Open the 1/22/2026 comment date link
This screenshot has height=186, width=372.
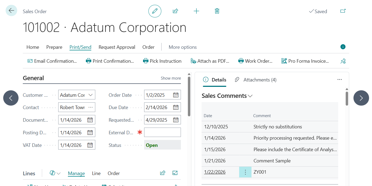click(214, 172)
